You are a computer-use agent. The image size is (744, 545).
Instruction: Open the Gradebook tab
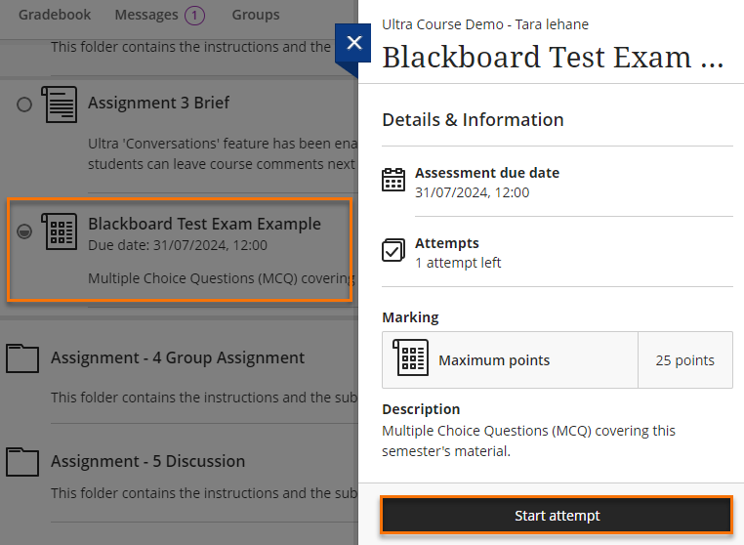click(55, 15)
